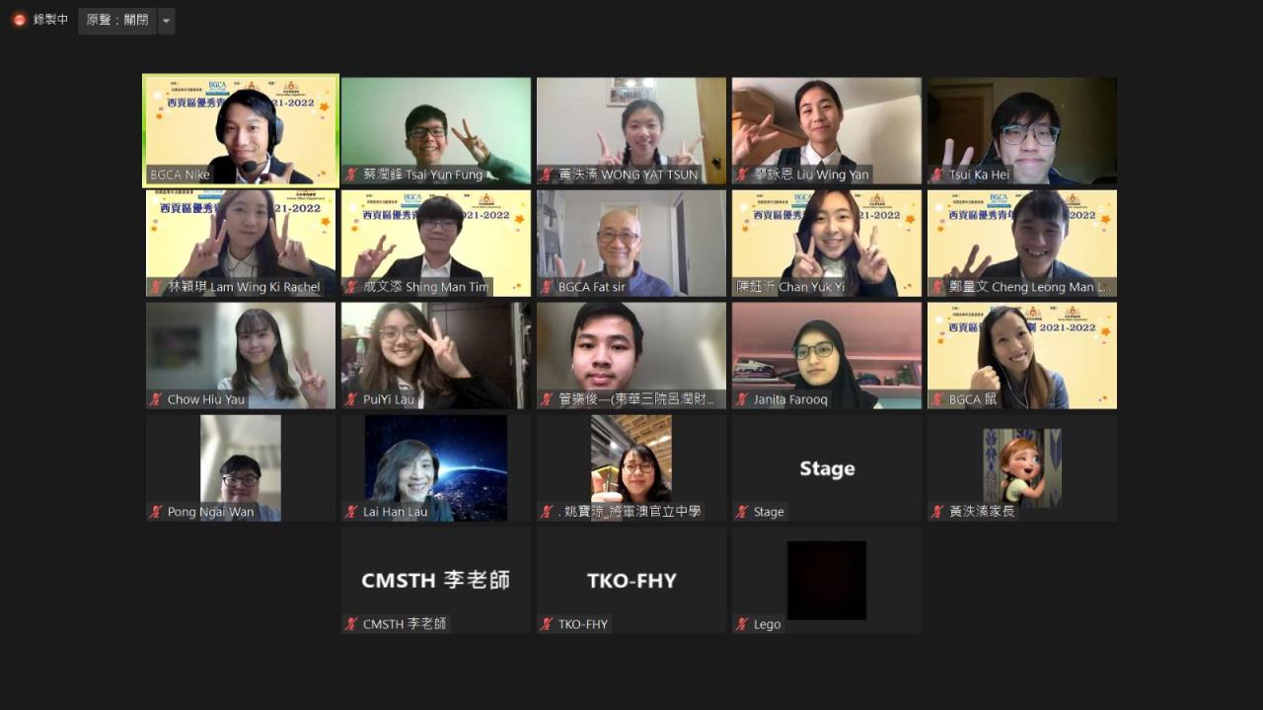Click muted mic icon beside Lam Wing Ki Rachel

point(156,287)
